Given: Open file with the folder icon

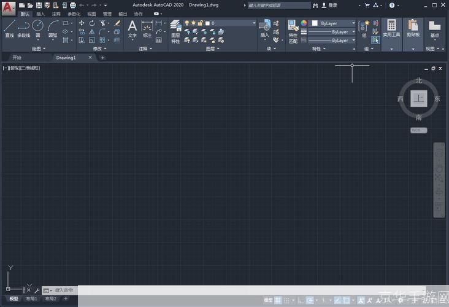Looking at the screenshot, I should pos(30,5).
